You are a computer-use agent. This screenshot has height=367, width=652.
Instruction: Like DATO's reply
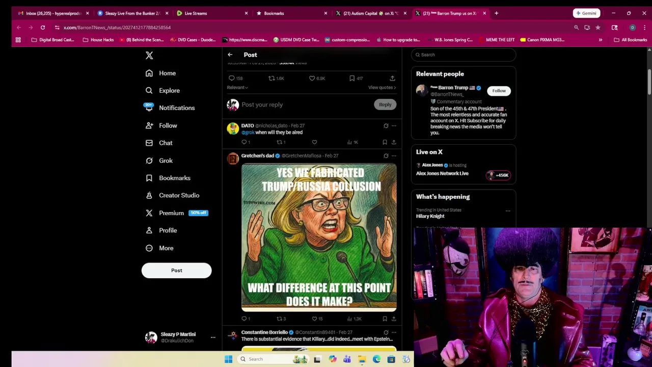pyautogui.click(x=314, y=142)
